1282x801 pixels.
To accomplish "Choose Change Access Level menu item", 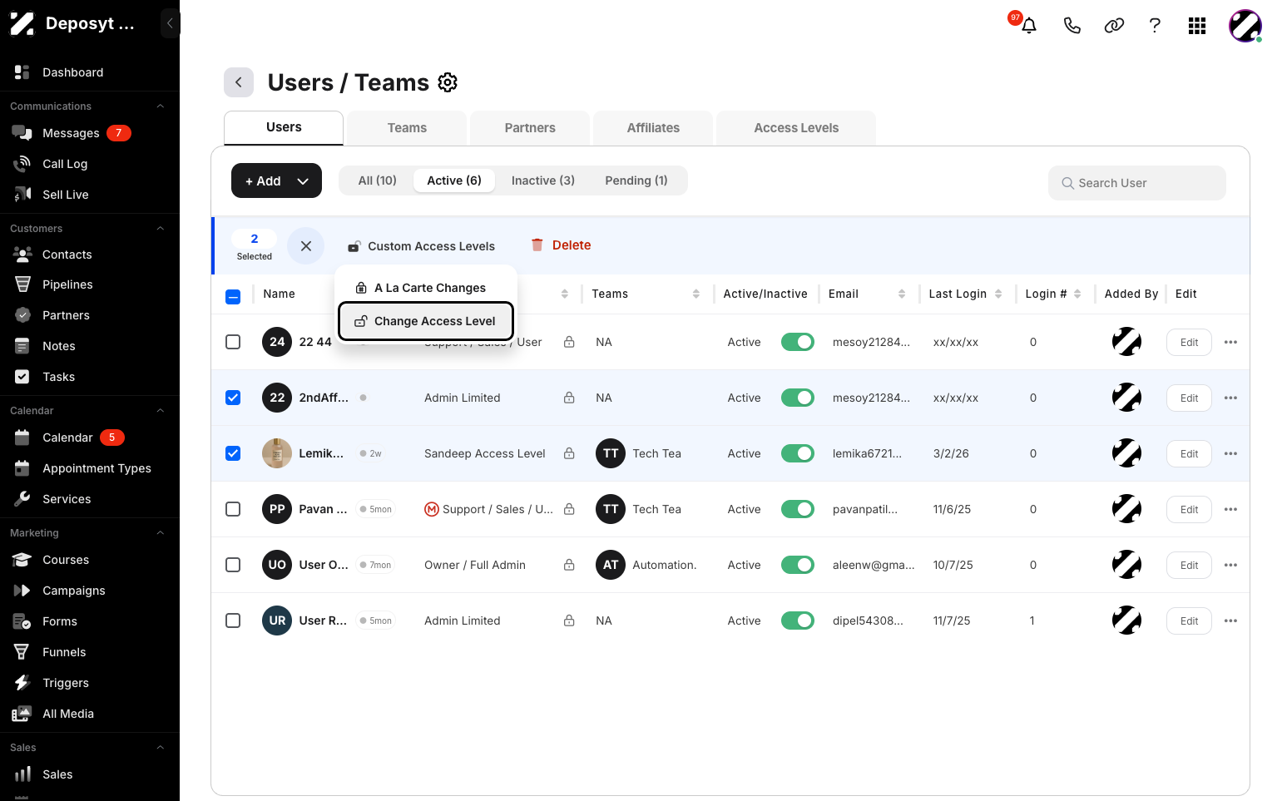I will pyautogui.click(x=425, y=321).
